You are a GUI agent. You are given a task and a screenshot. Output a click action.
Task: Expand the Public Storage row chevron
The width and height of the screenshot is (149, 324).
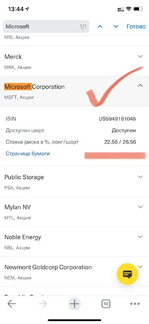(141, 177)
